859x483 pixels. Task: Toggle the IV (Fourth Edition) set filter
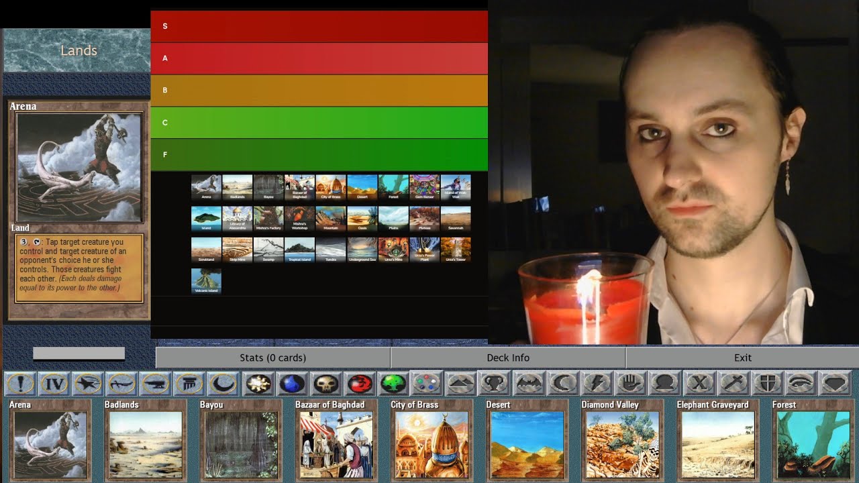(54, 384)
